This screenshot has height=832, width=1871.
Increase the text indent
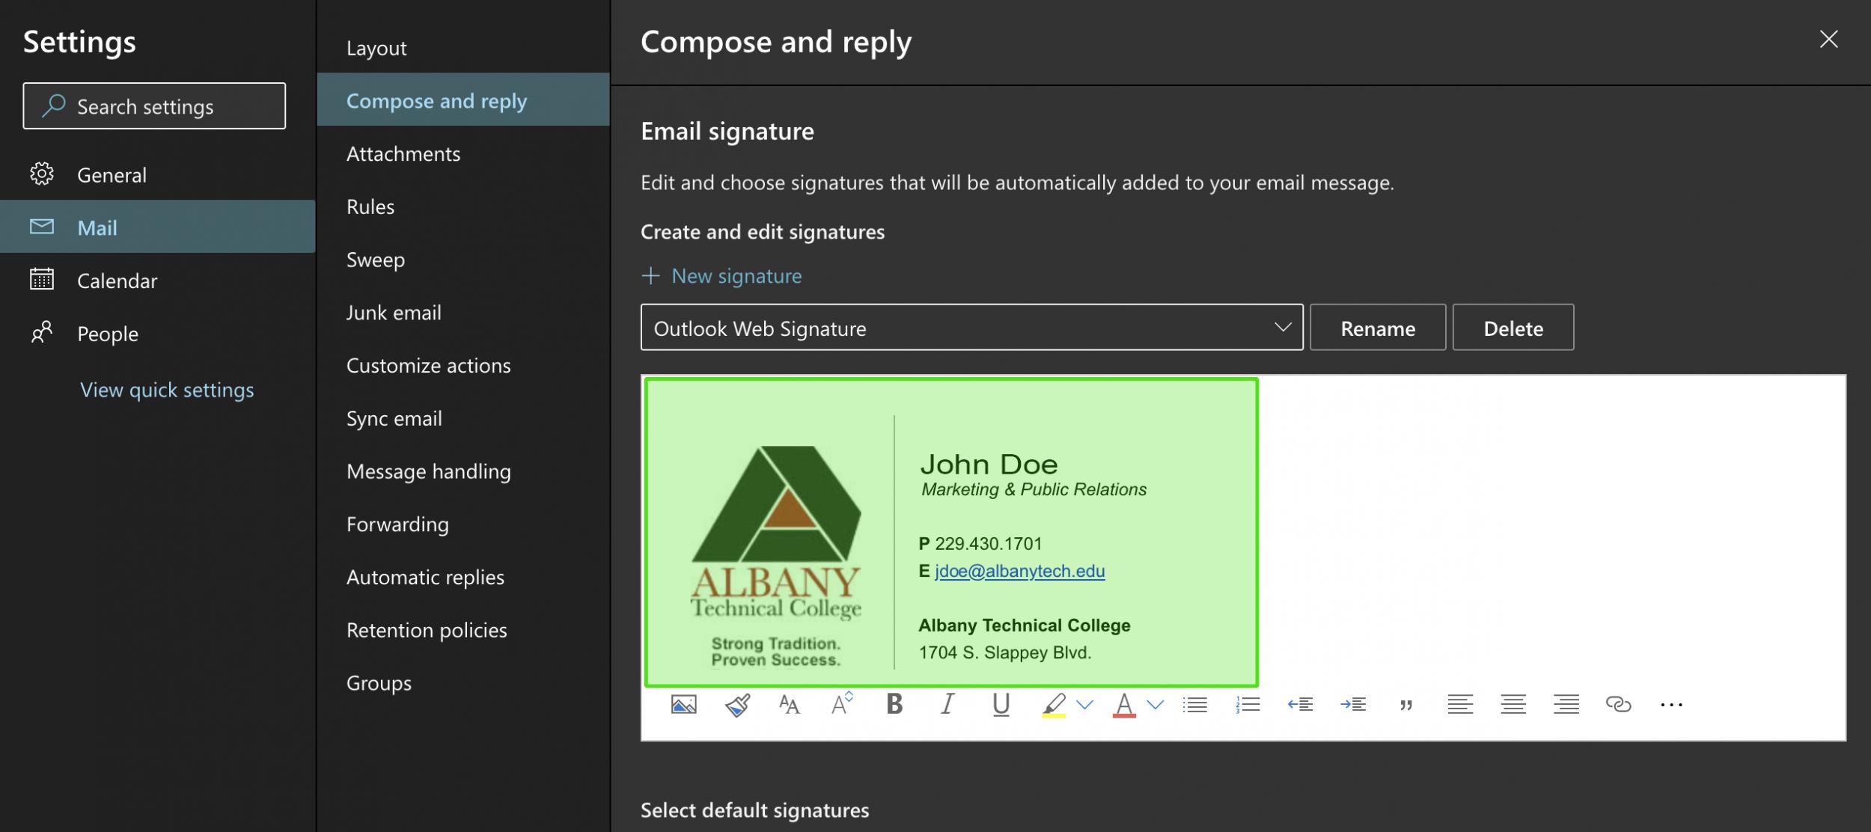tap(1353, 704)
